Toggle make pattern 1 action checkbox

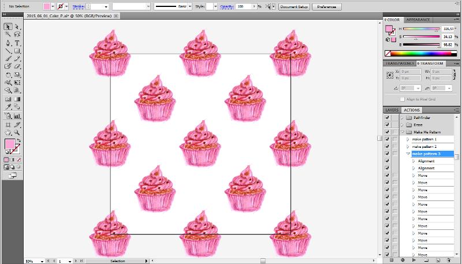click(x=387, y=139)
